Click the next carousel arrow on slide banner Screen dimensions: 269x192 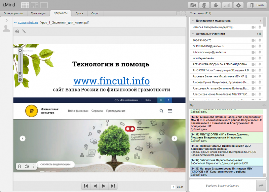(175, 138)
